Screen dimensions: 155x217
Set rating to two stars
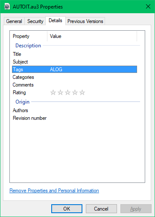[x=60, y=93]
